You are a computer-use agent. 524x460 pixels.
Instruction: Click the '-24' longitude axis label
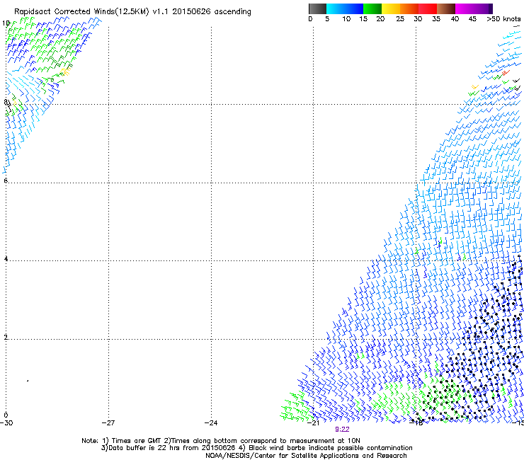pyautogui.click(x=211, y=422)
